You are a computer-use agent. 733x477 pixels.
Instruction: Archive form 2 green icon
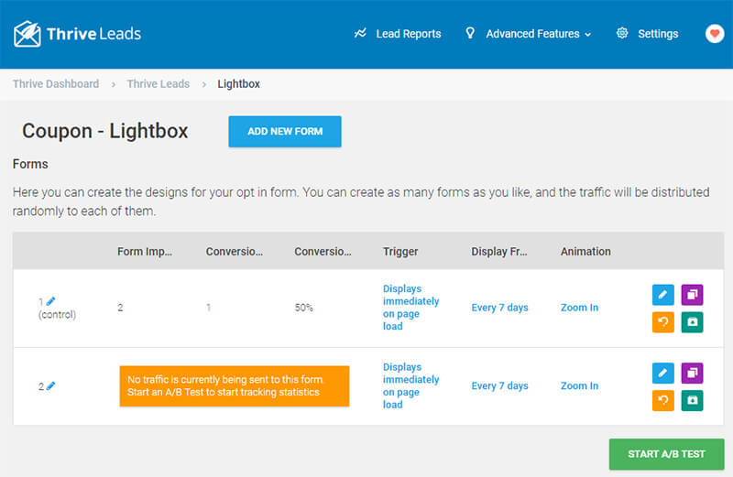(692, 400)
